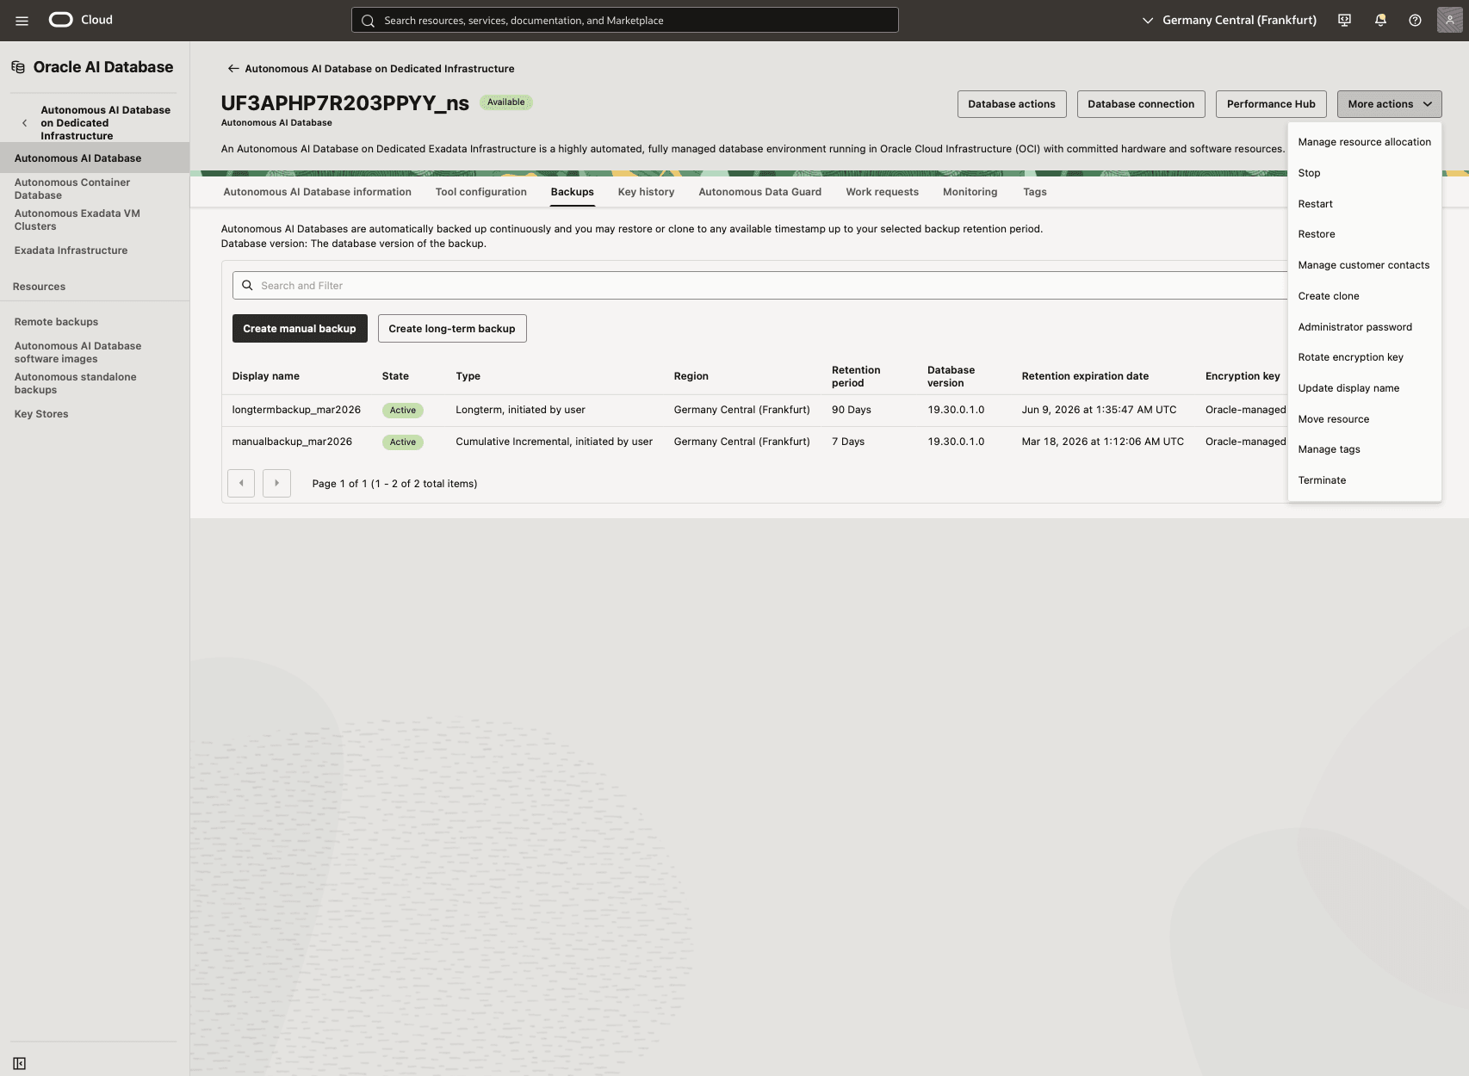
Task: Click the Available status badge
Action: [x=506, y=102]
